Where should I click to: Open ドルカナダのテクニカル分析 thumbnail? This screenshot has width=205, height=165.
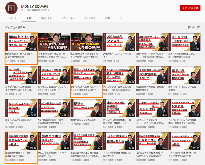(152, 141)
